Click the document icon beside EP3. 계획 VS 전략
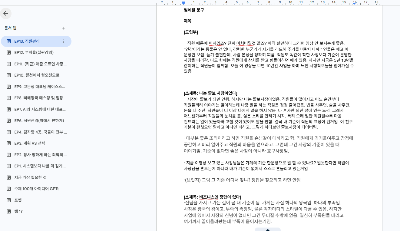Image resolution: width=400 pixels, height=231 pixels. [9, 143]
